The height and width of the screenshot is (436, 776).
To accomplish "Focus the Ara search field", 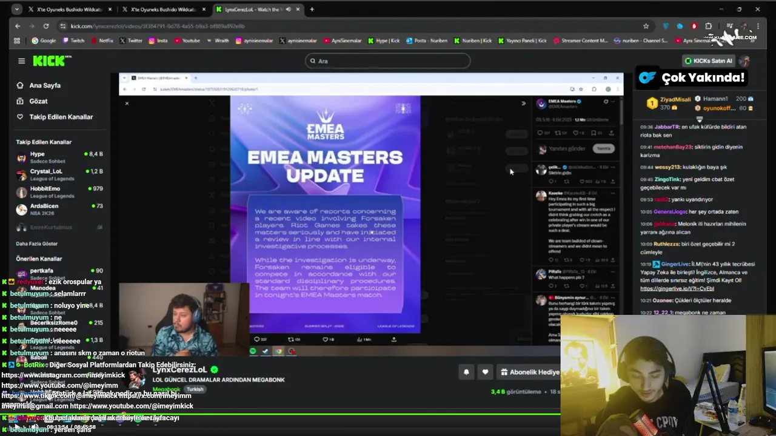I will tap(387, 61).
